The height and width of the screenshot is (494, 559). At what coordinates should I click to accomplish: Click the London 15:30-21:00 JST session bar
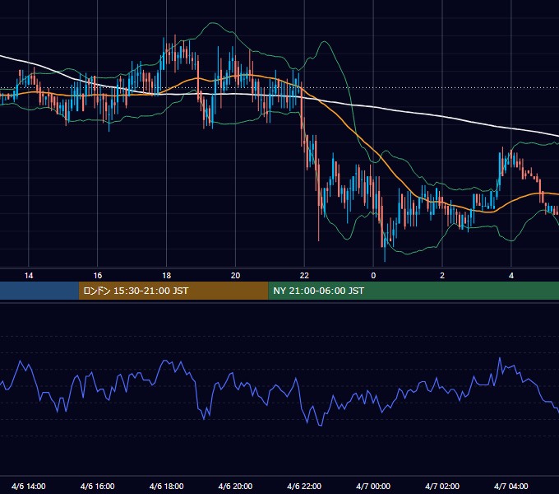pos(173,291)
